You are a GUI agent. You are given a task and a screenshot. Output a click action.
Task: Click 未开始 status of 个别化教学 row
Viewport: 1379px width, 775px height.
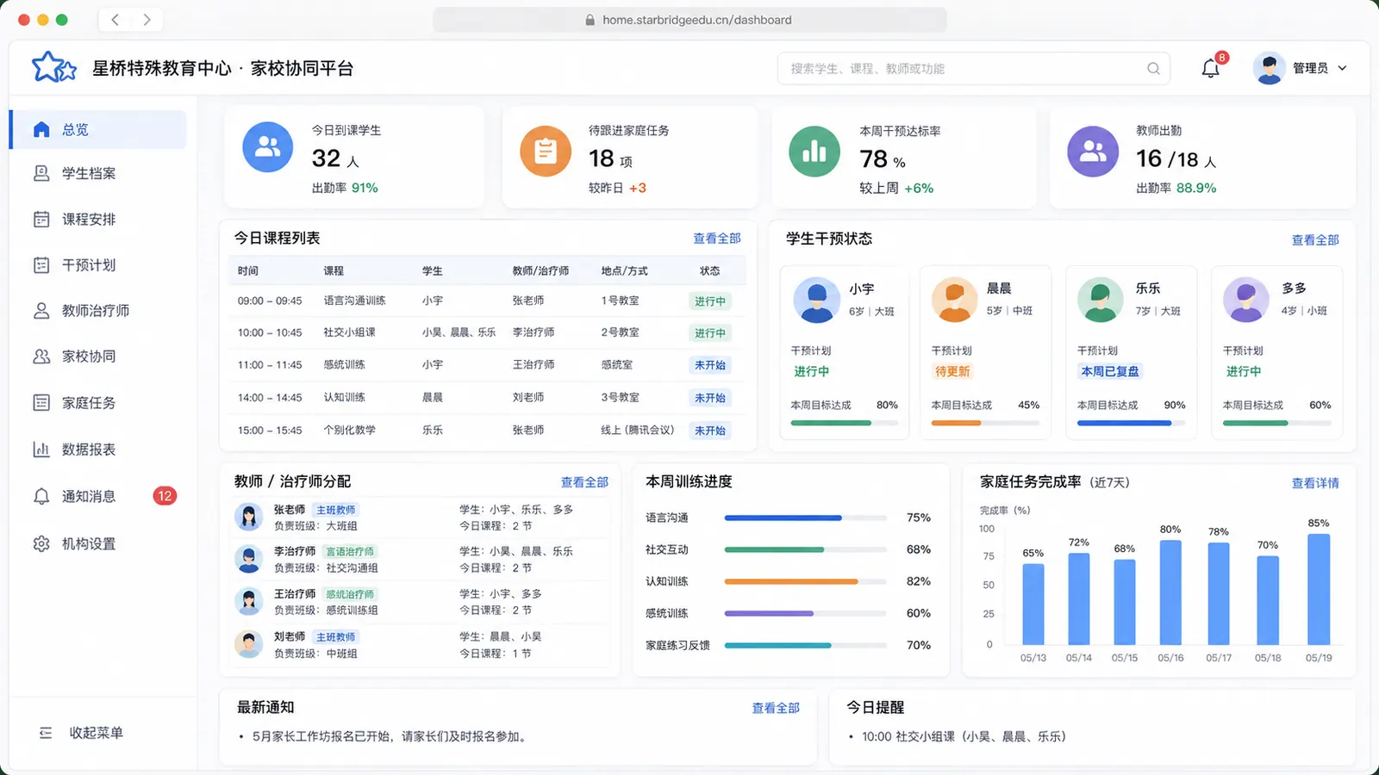(x=710, y=431)
